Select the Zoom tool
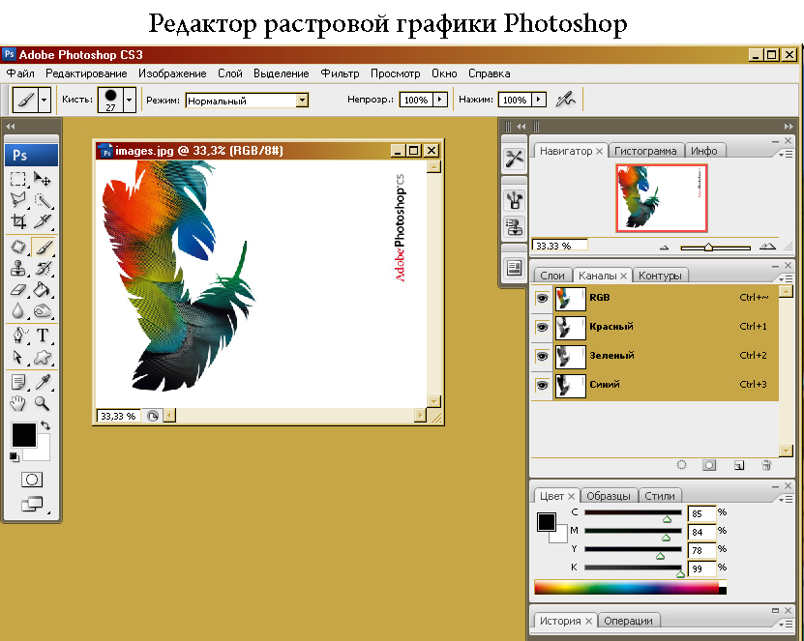 tap(42, 403)
